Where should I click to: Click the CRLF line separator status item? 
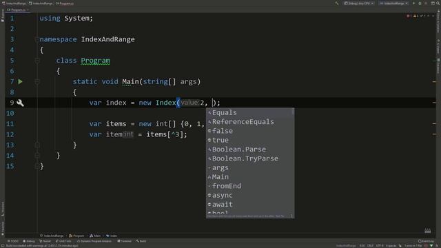coord(370,246)
